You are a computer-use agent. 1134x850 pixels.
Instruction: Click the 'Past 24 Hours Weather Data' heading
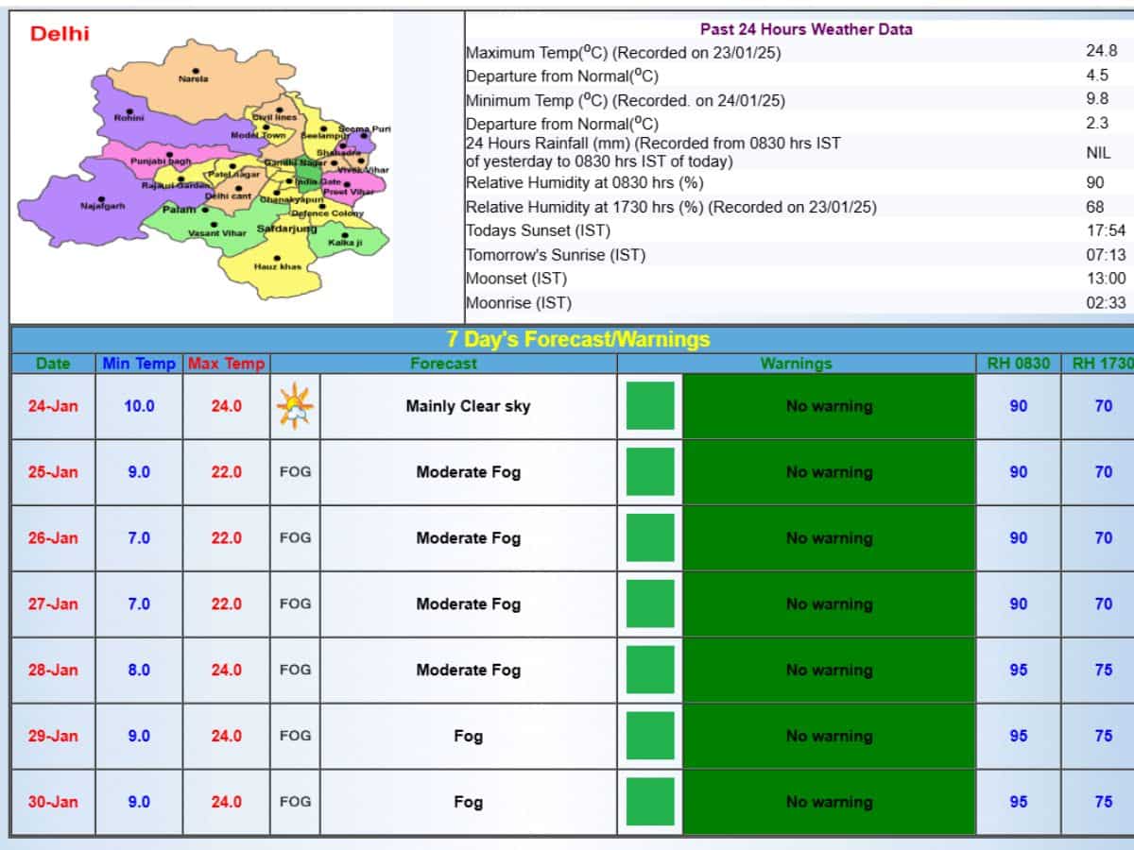point(806,29)
